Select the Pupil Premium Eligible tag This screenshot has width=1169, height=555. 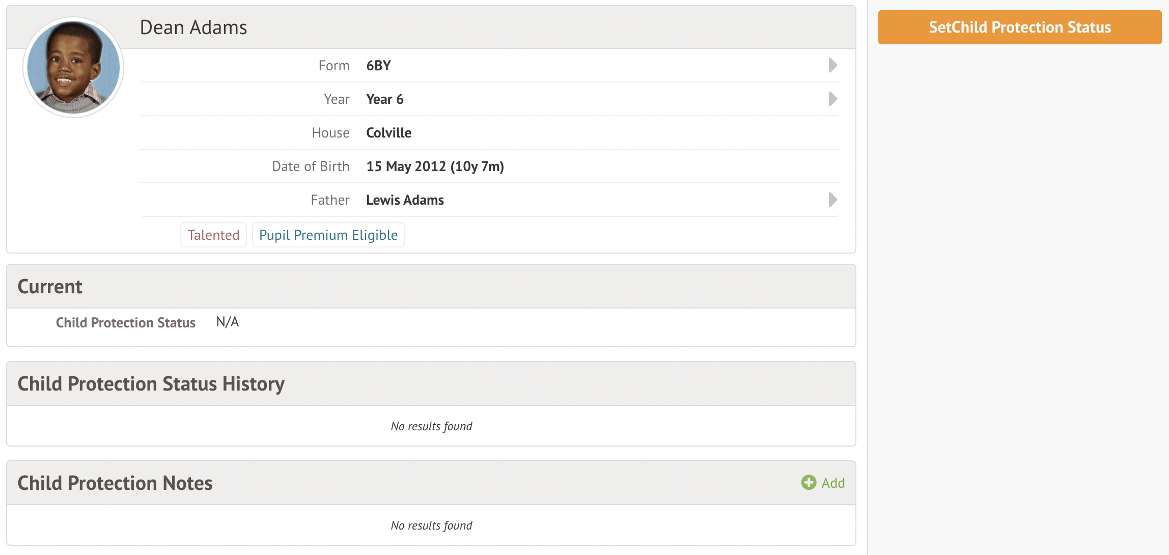tap(328, 235)
